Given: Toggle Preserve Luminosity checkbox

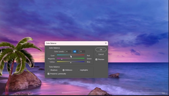Looking at the screenshot, I should tap(49, 74).
